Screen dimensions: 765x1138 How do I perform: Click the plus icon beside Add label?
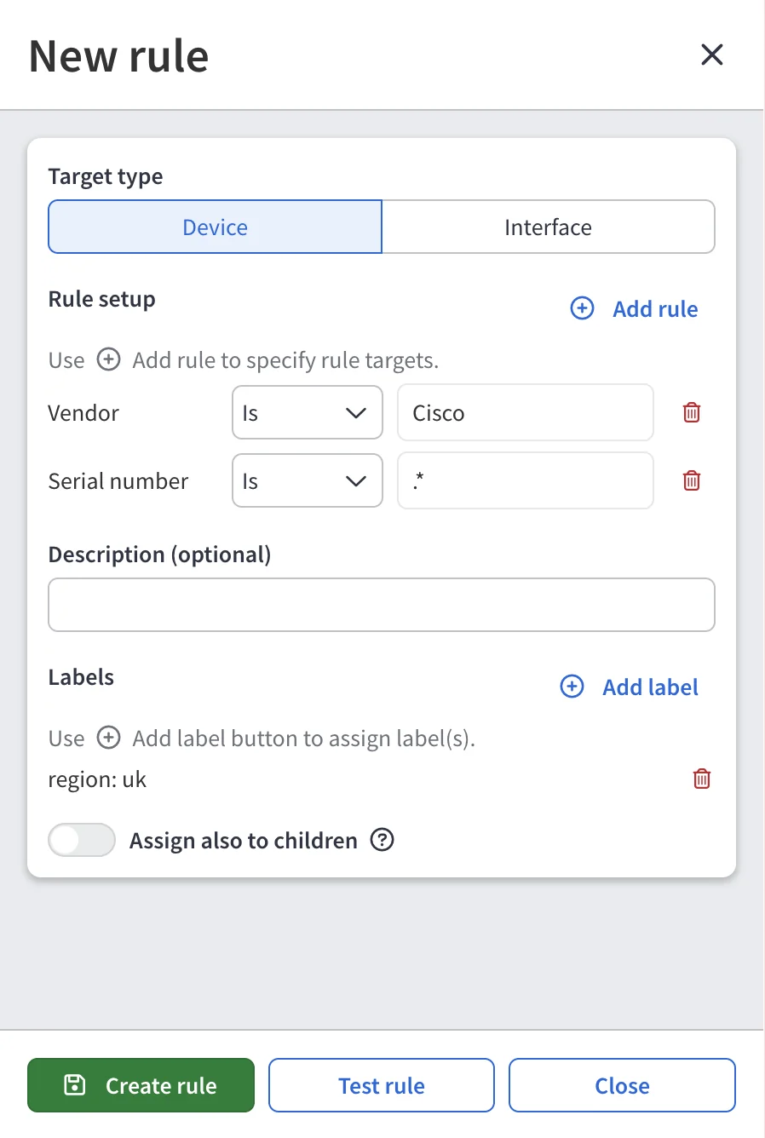pyautogui.click(x=572, y=687)
